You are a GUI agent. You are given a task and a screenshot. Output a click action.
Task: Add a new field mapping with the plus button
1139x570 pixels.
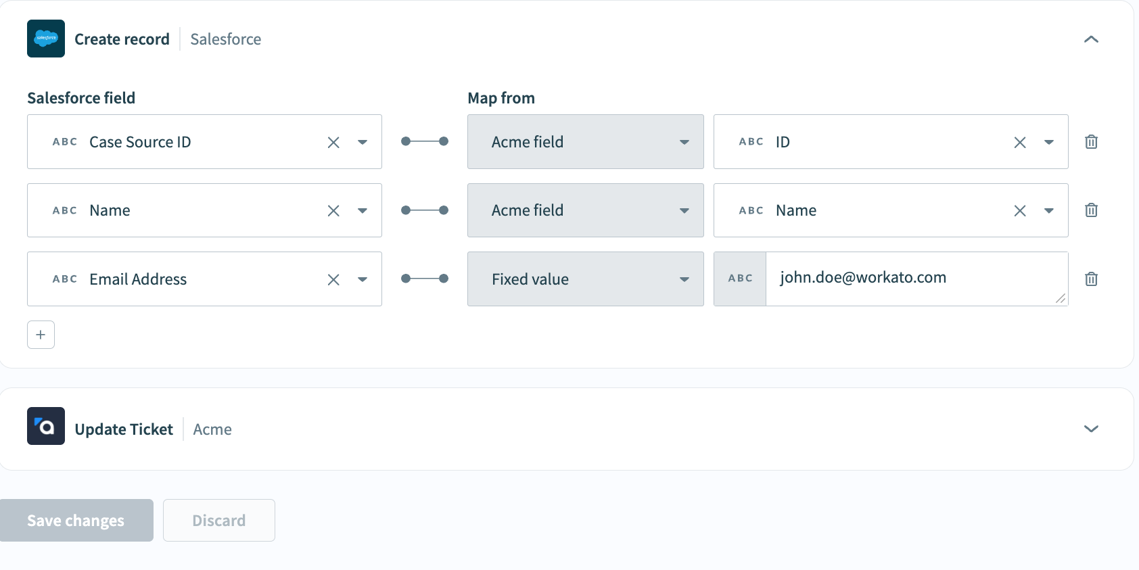click(x=41, y=334)
